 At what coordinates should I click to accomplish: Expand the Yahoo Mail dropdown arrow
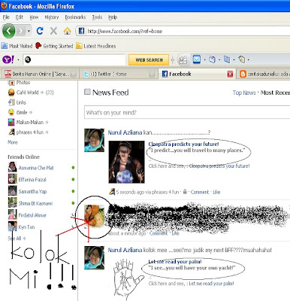[204, 60]
